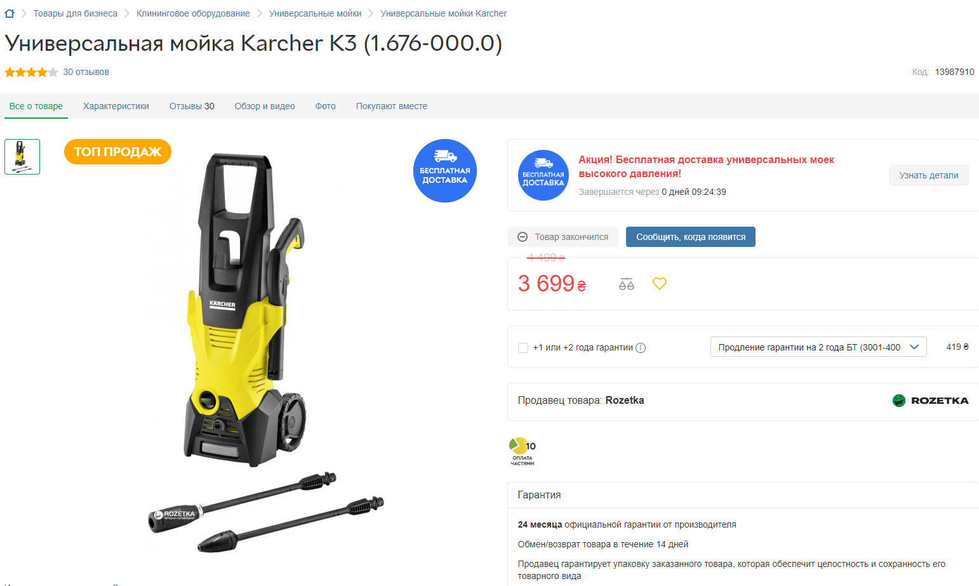Open the Отзывы 30 tab
Image resolution: width=979 pixels, height=586 pixels.
pos(192,106)
